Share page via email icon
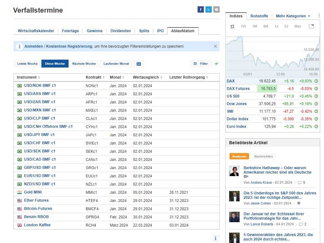Viewport: 324px width, 243px height. pos(216,9)
